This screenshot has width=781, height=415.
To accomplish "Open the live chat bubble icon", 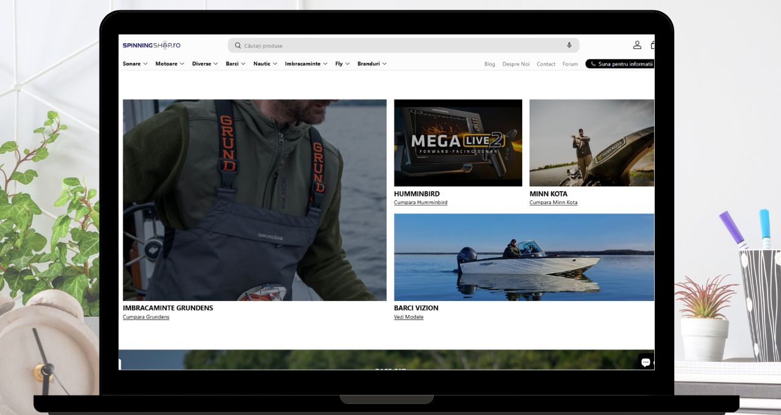I will (646, 362).
